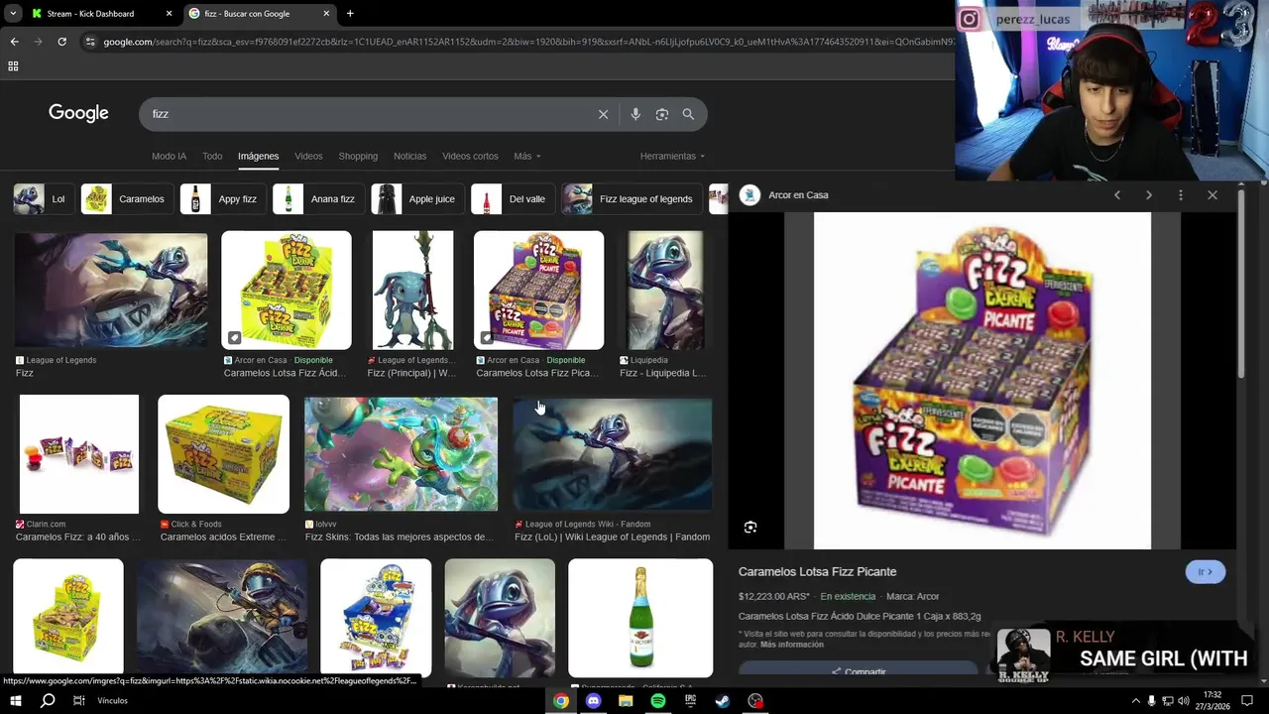
Task: Show previous image in the preview panel
Action: tap(1117, 195)
